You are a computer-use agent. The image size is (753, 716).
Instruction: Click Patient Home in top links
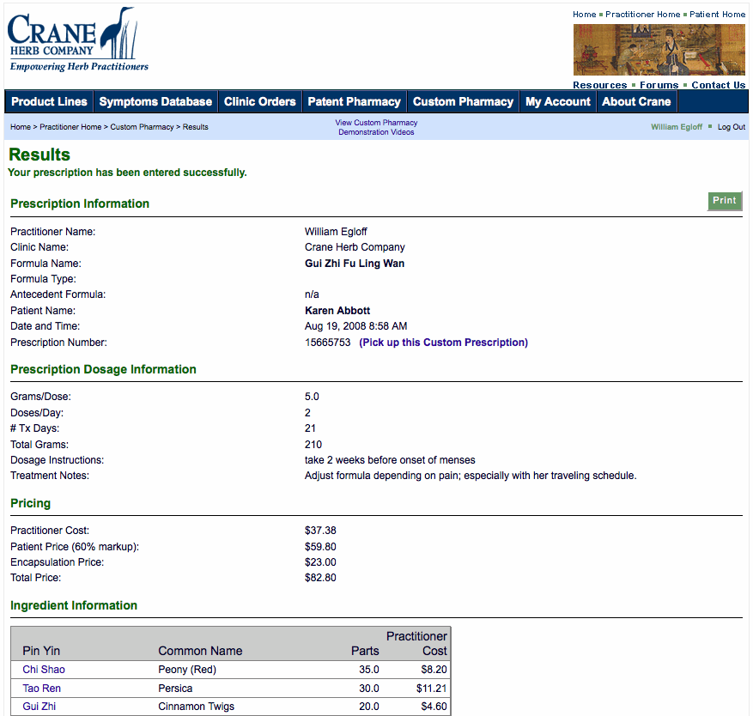point(717,15)
